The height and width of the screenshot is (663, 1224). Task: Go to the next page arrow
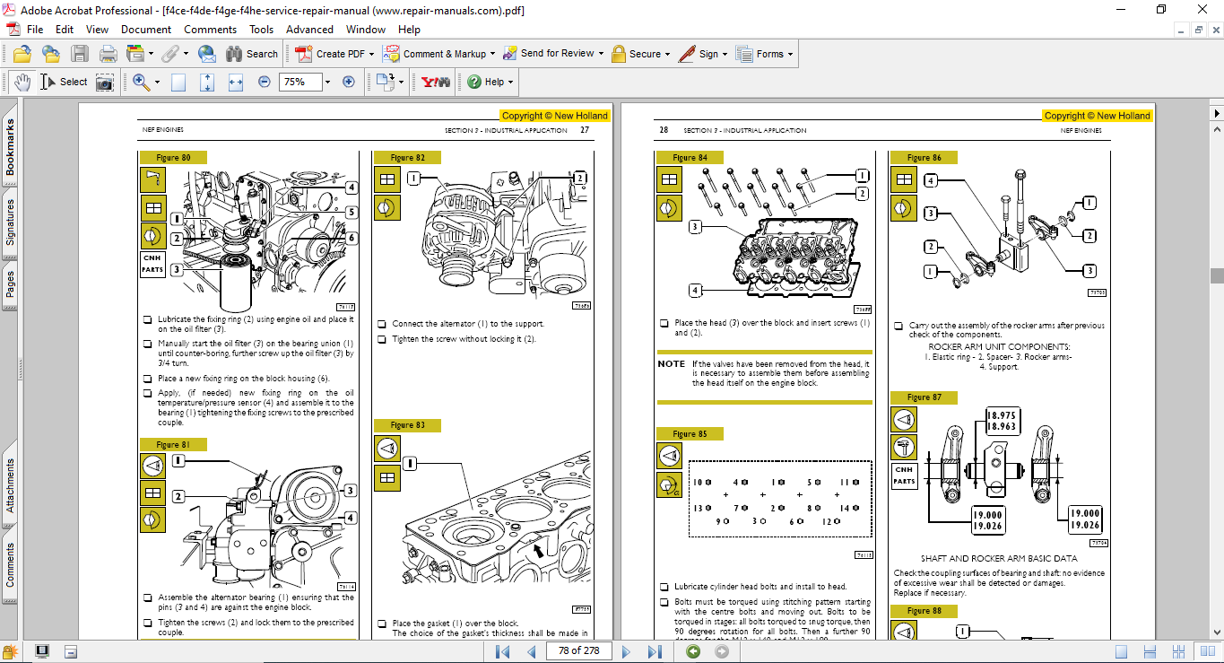(x=627, y=651)
